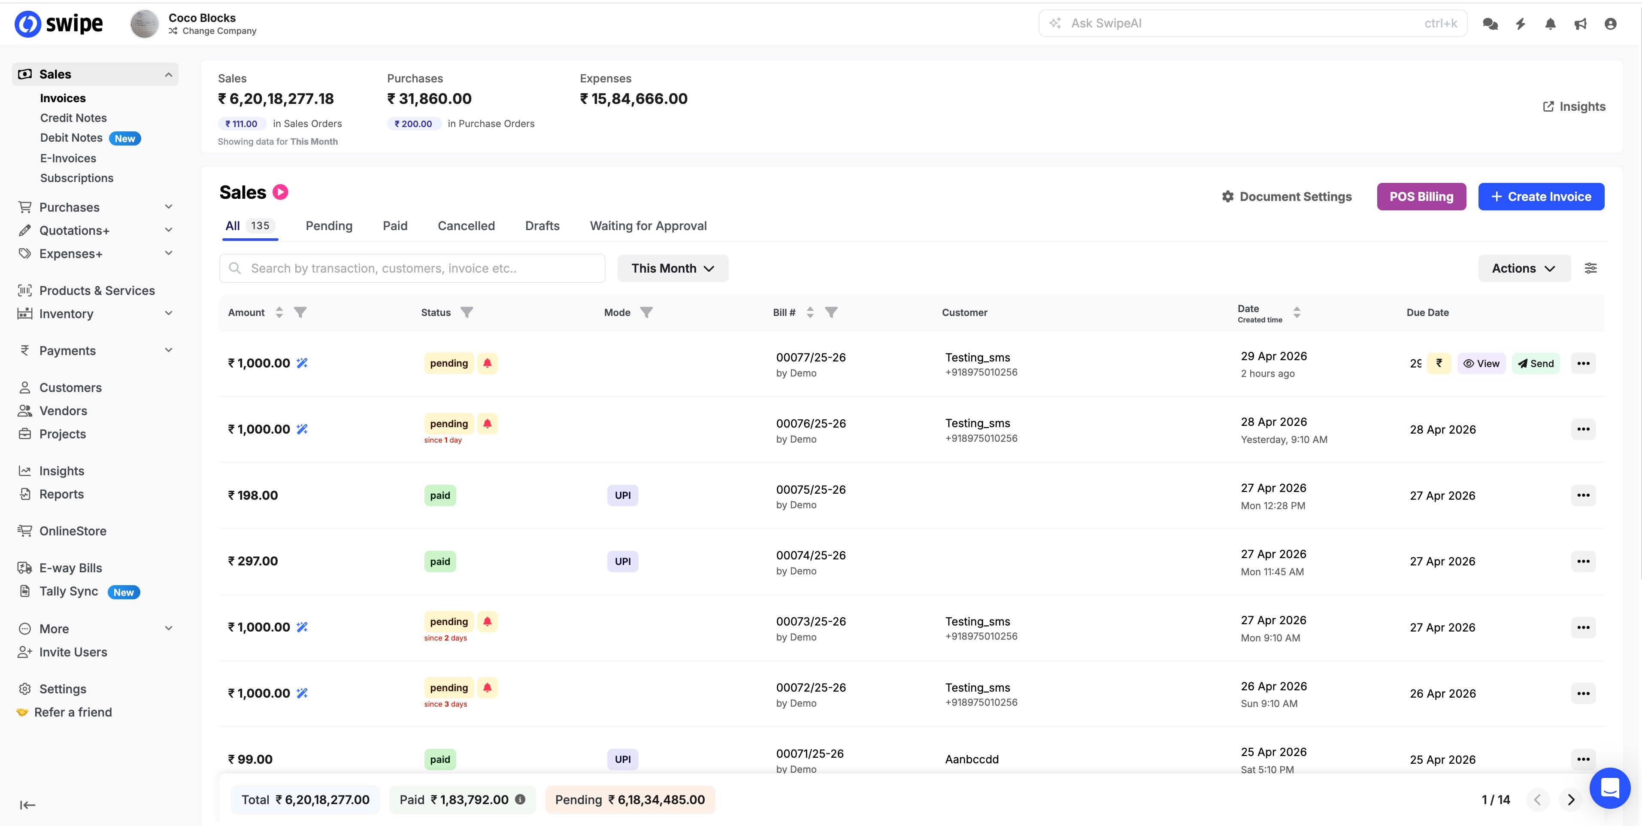Click the megaphone announcements icon
This screenshot has width=1642, height=826.
click(x=1580, y=24)
